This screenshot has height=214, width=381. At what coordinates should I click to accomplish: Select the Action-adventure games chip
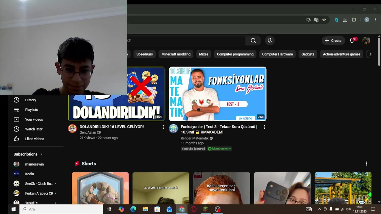pyautogui.click(x=341, y=54)
